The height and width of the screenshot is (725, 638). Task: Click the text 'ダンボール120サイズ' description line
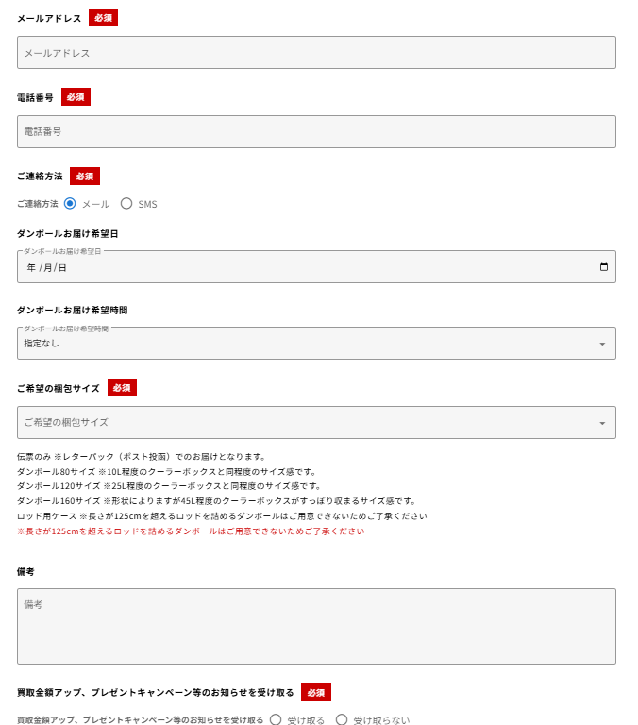[x=169, y=486]
